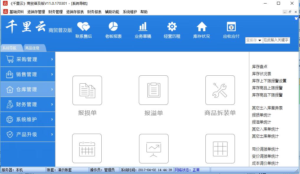Click the skin shirt icon at top right
The image size is (300, 174).
[296, 18]
